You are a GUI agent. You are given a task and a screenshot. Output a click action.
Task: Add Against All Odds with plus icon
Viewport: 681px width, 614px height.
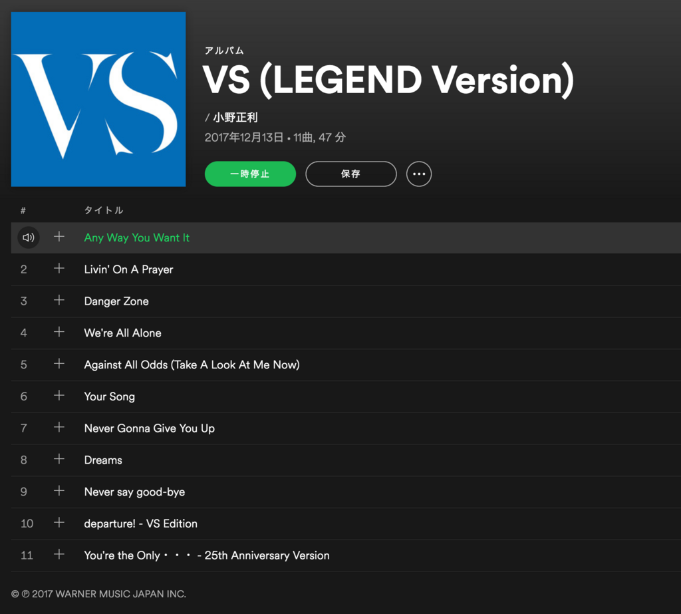[59, 364]
